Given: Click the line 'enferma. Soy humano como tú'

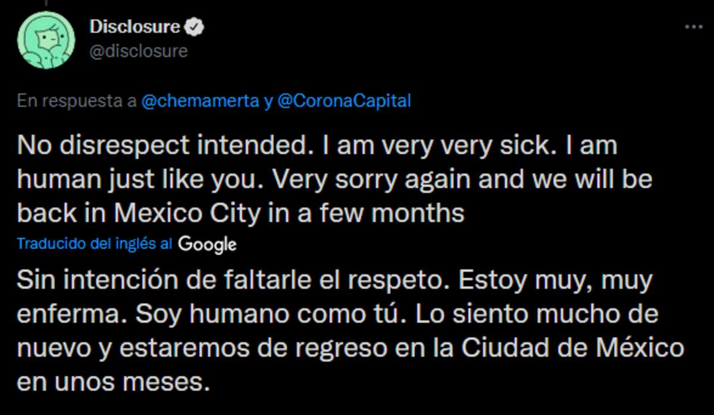Looking at the screenshot, I should tap(337, 314).
